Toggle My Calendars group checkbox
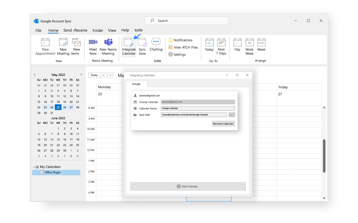This screenshot has width=358, height=223. (x=38, y=167)
